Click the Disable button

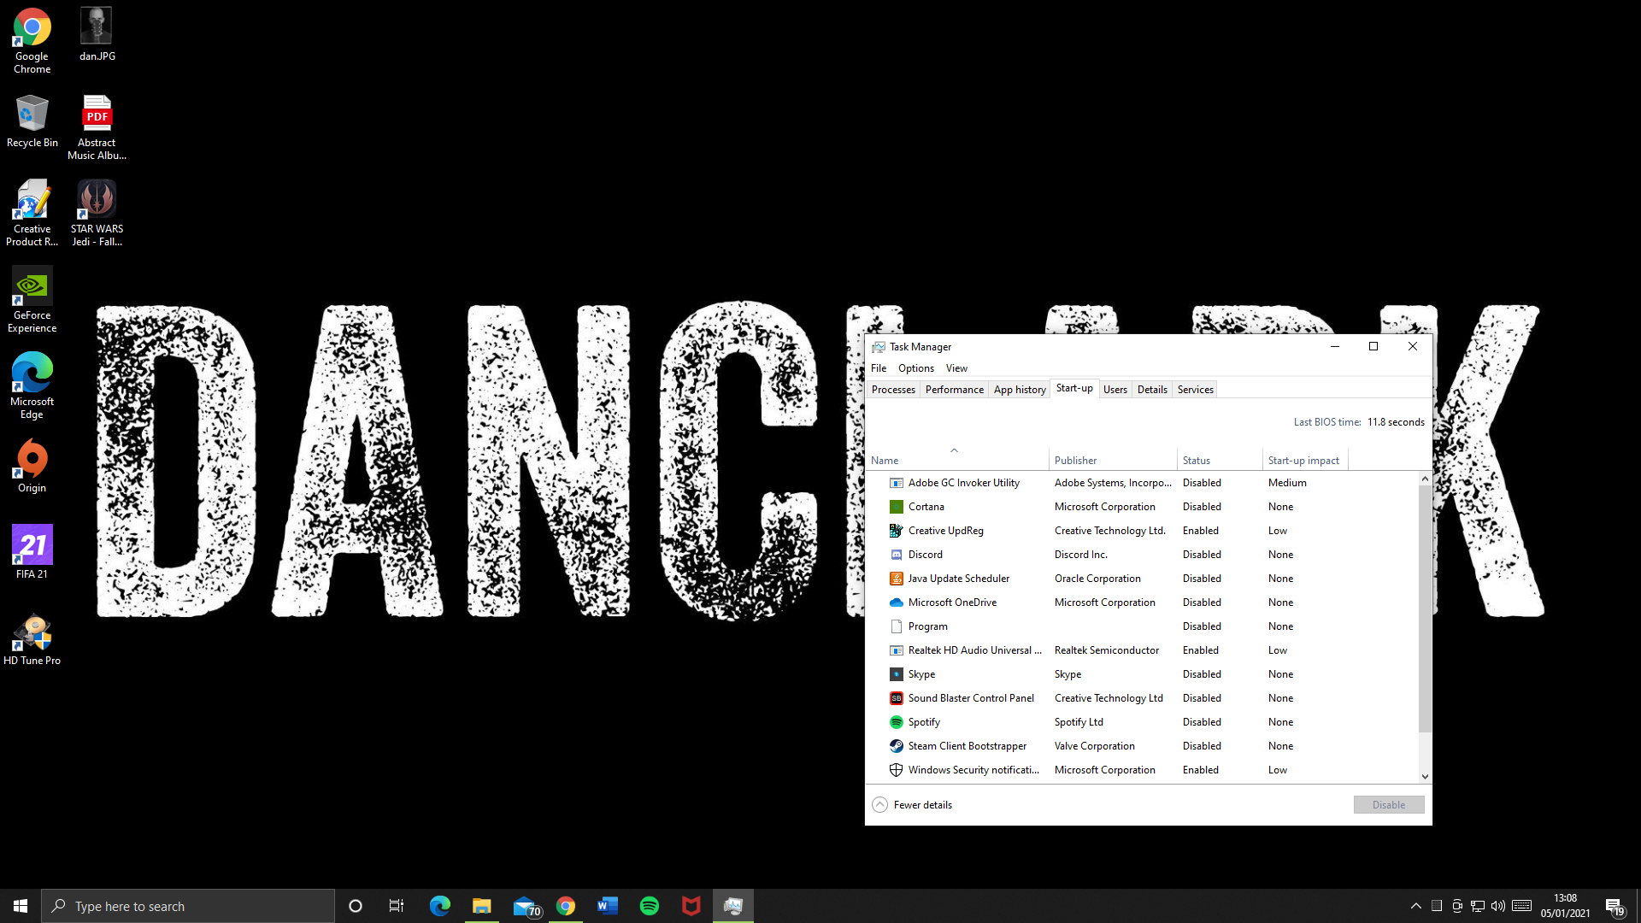(1389, 805)
